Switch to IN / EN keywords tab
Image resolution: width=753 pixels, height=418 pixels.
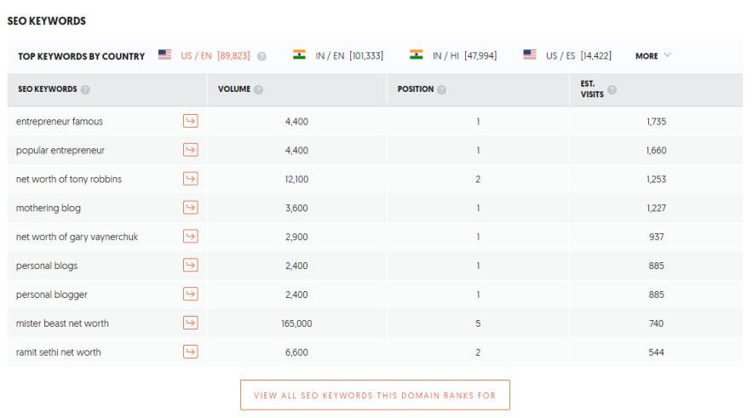(338, 55)
